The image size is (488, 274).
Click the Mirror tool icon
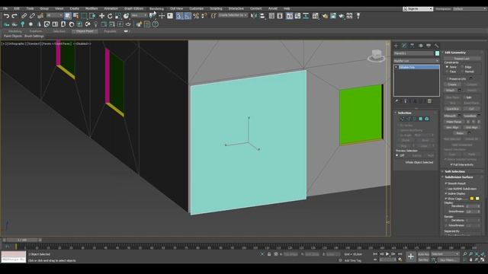[x=254, y=16]
